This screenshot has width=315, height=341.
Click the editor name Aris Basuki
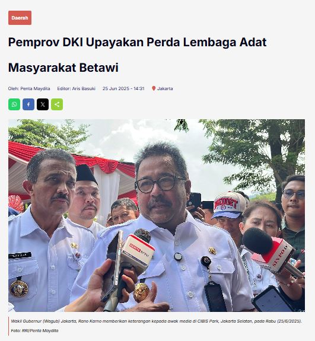pos(84,88)
